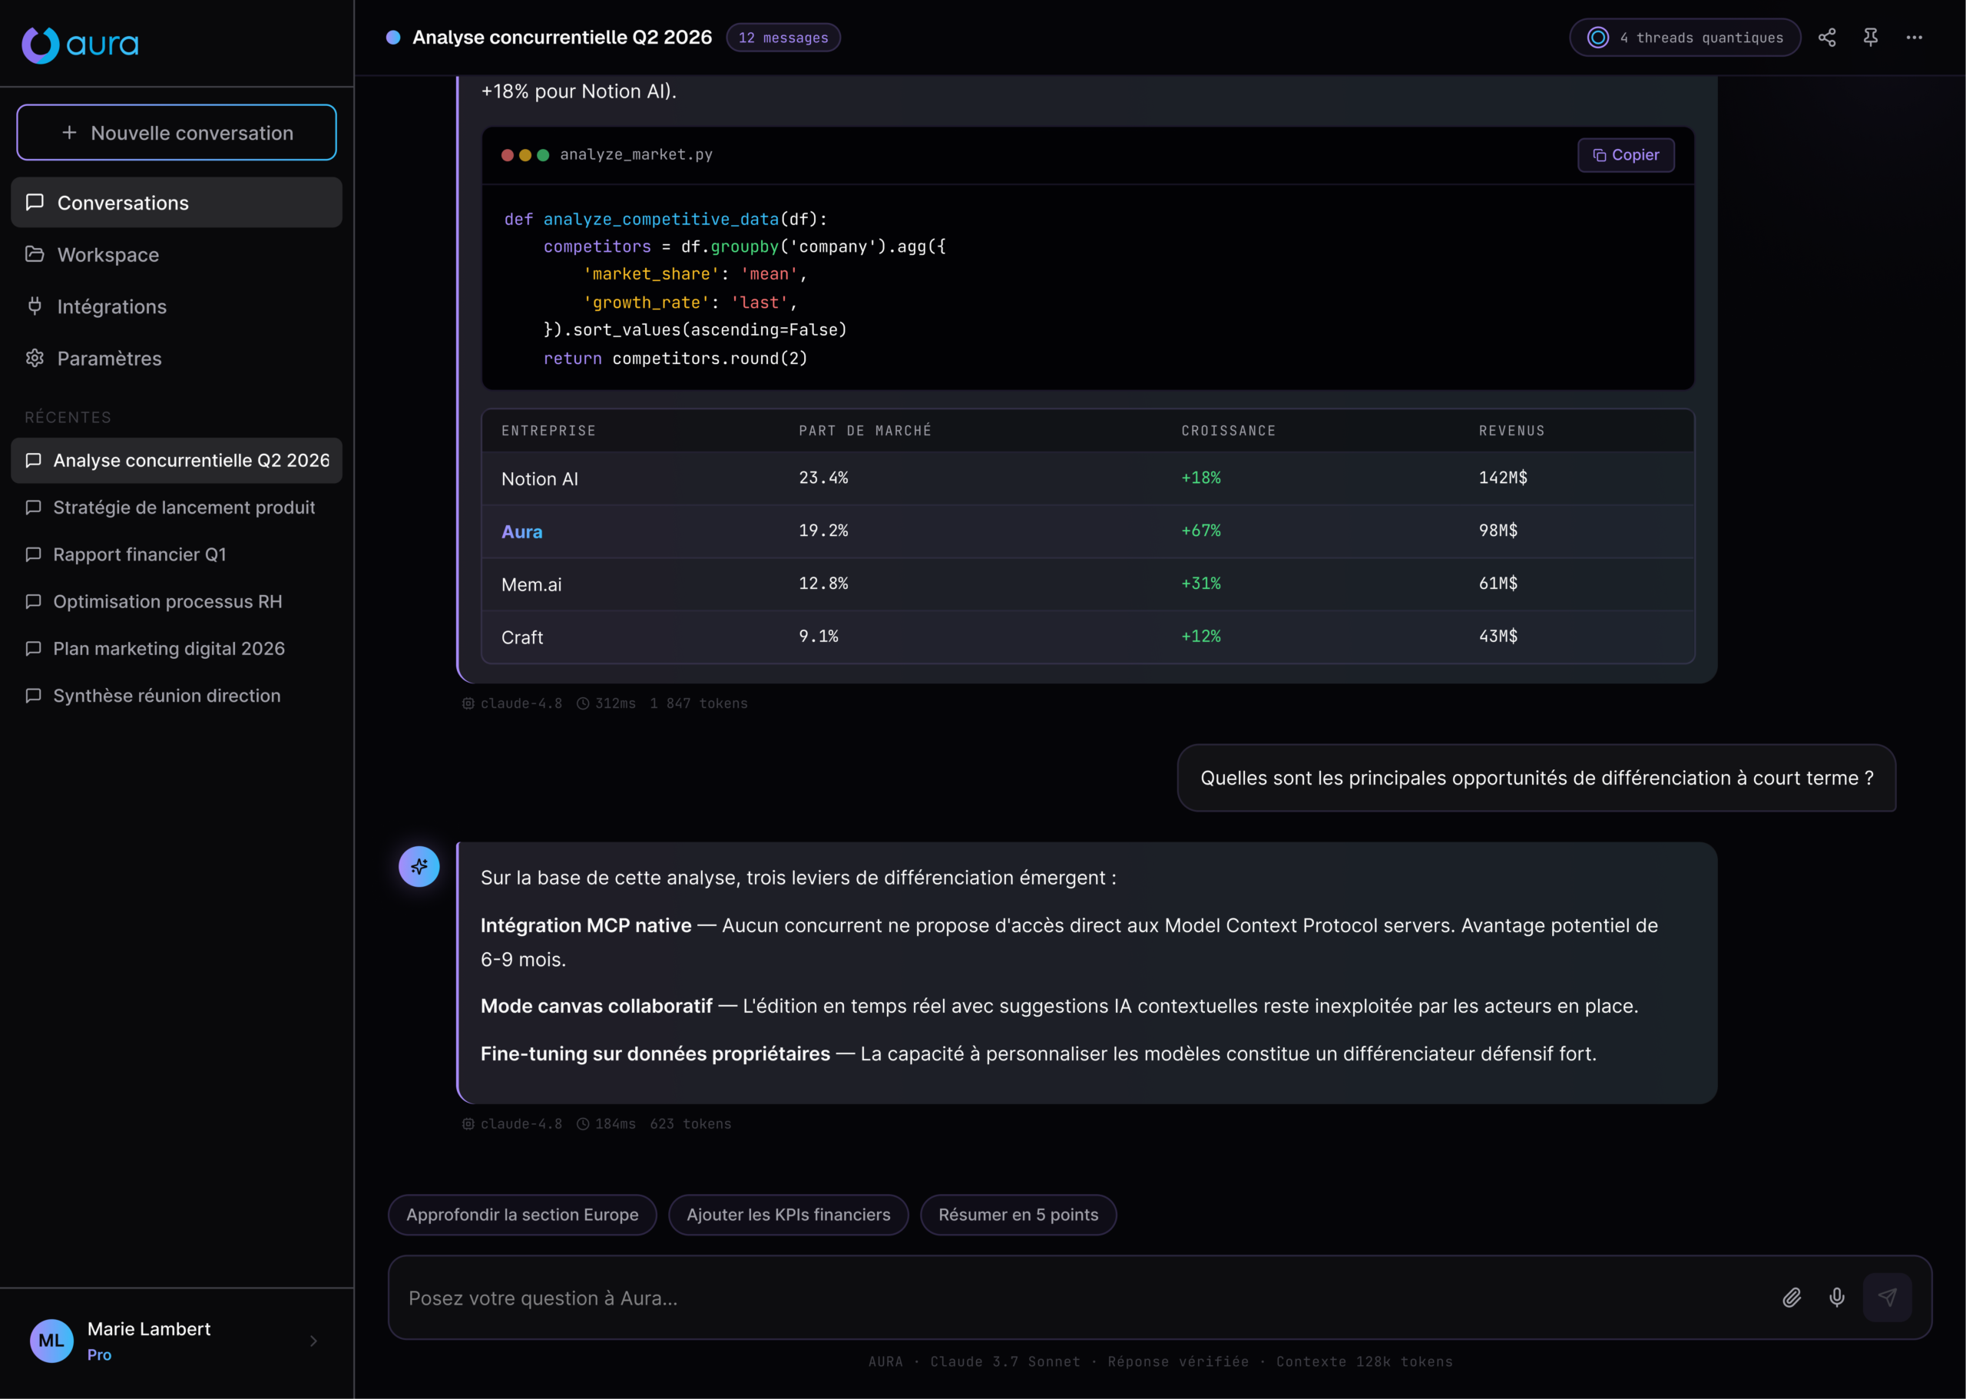Click the clock icon next to 312ms
The width and height of the screenshot is (1966, 1399).
coord(583,703)
